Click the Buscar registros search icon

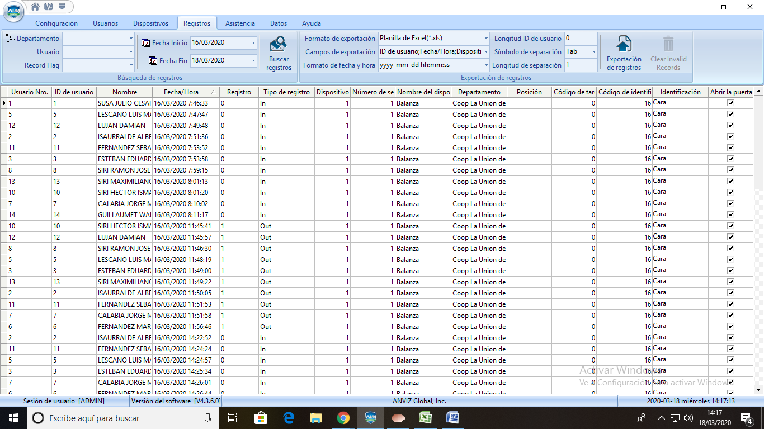278,44
